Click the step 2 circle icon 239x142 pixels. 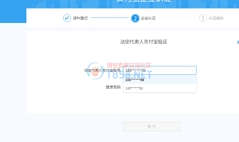pyautogui.click(x=135, y=18)
